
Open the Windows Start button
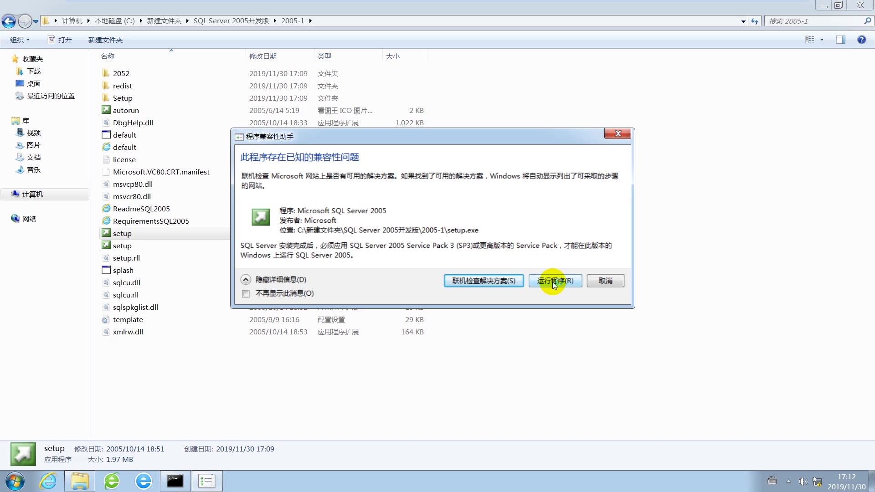(x=15, y=481)
